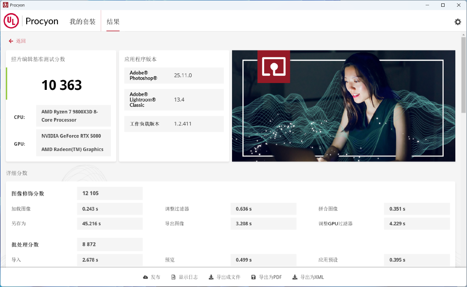Publish the result with 发布
The height and width of the screenshot is (287, 467).
click(x=156, y=277)
